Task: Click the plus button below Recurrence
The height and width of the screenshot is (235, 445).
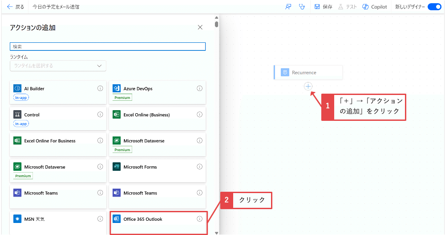Action: [x=308, y=86]
